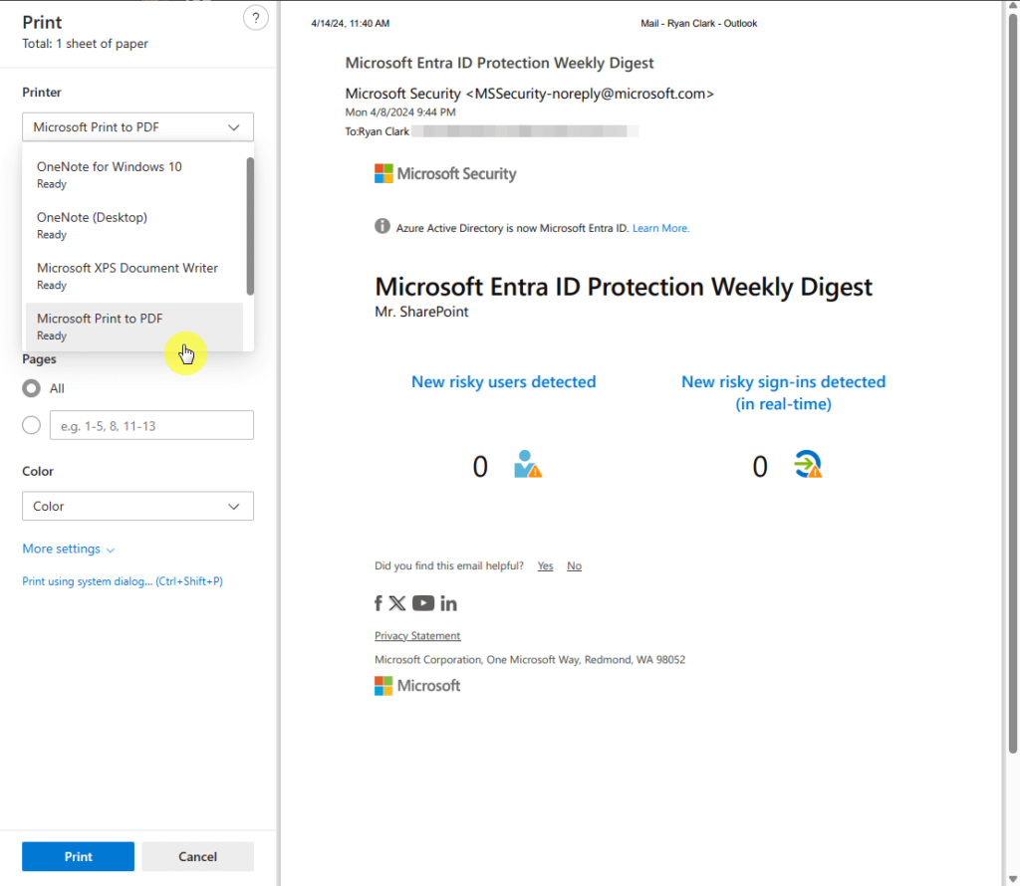Open Print using system dialog link

123,581
